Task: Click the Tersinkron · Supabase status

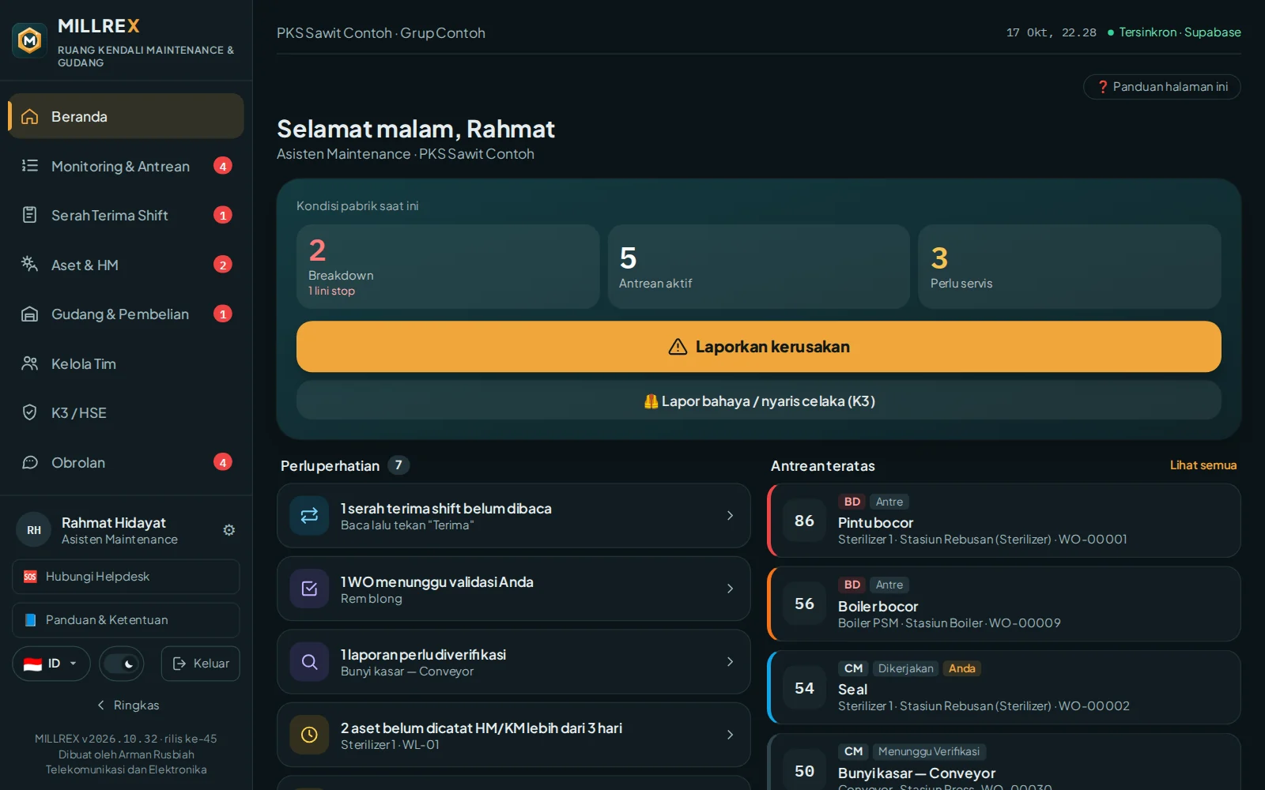Action: [1174, 32]
